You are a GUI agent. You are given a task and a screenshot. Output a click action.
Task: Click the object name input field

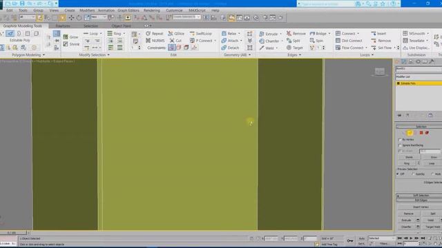419,69
